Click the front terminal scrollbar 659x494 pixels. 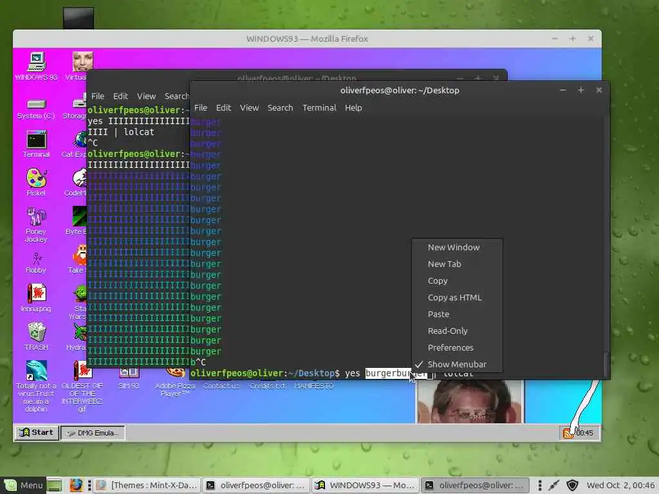tap(606, 365)
